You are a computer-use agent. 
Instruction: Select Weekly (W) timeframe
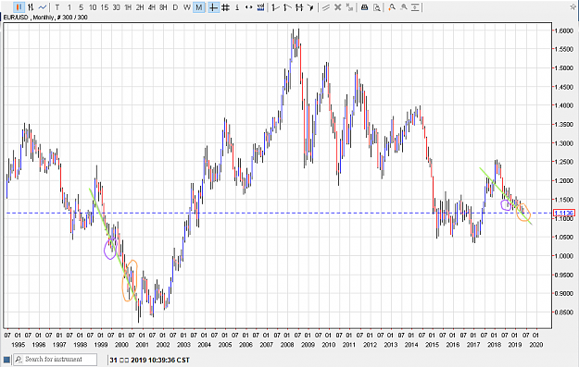(x=187, y=7)
